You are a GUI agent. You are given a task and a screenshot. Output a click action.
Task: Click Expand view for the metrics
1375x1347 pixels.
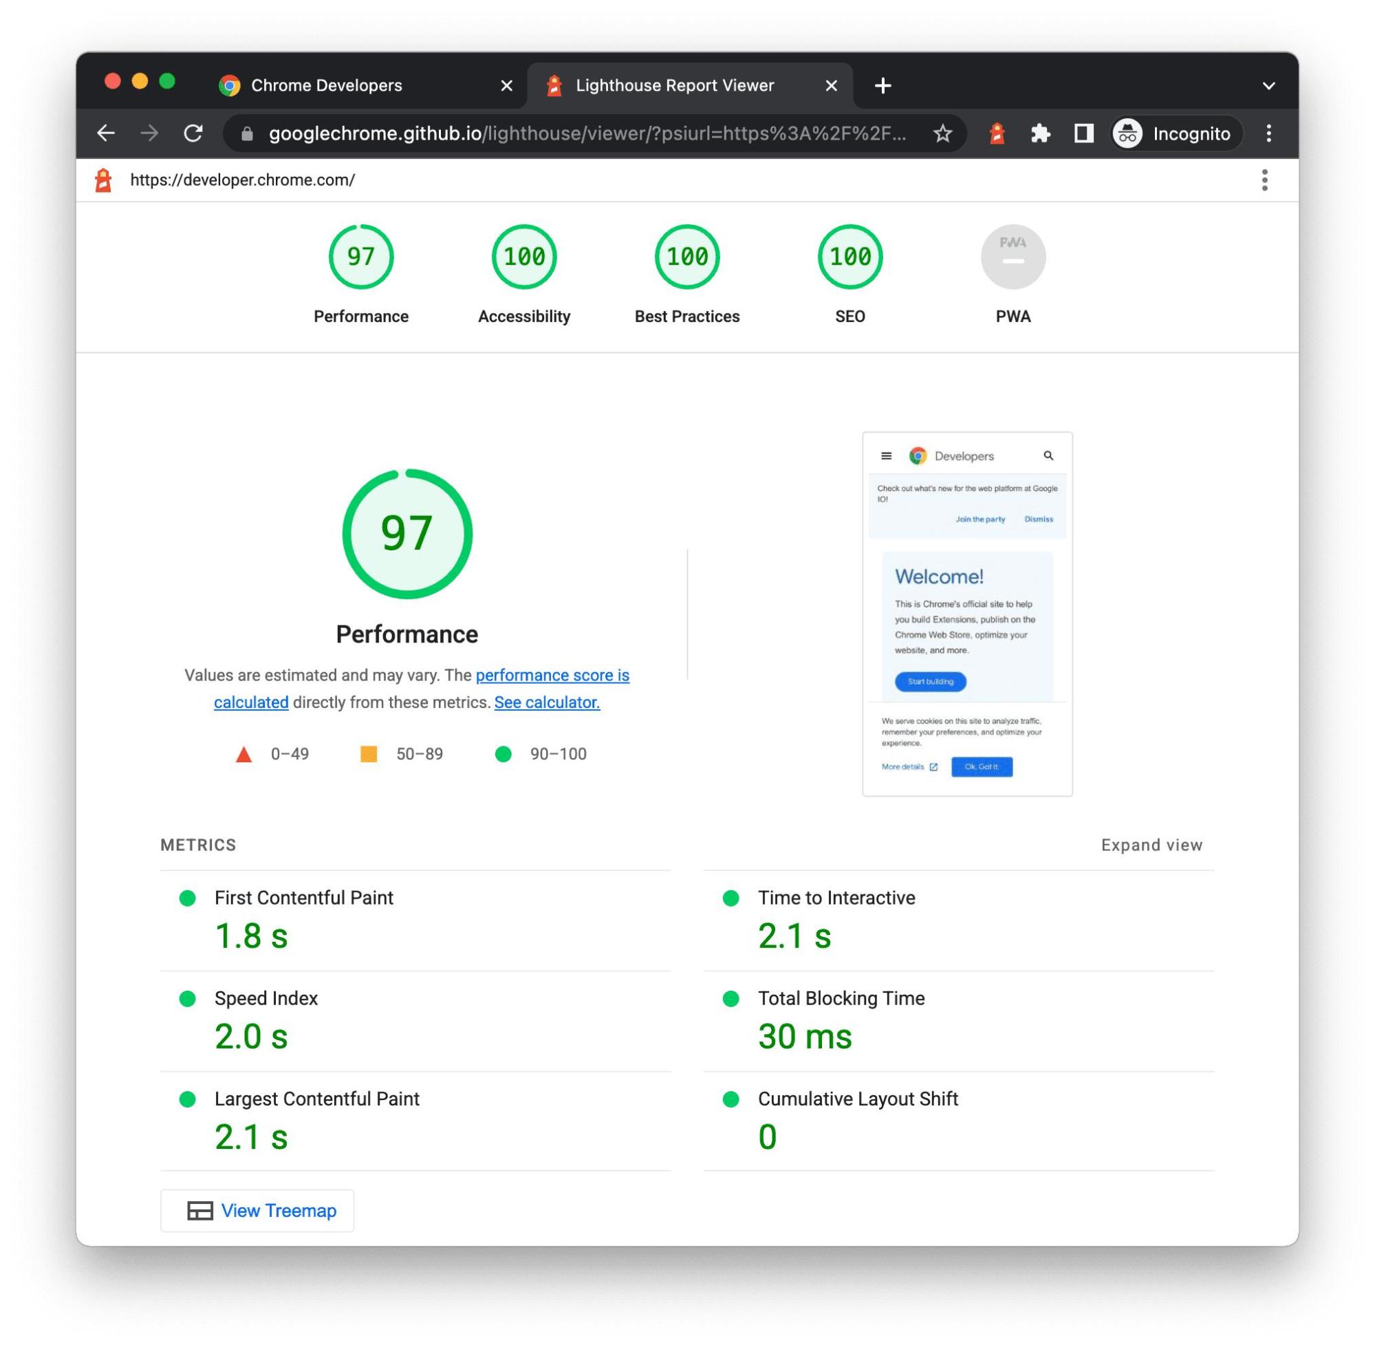(1151, 845)
